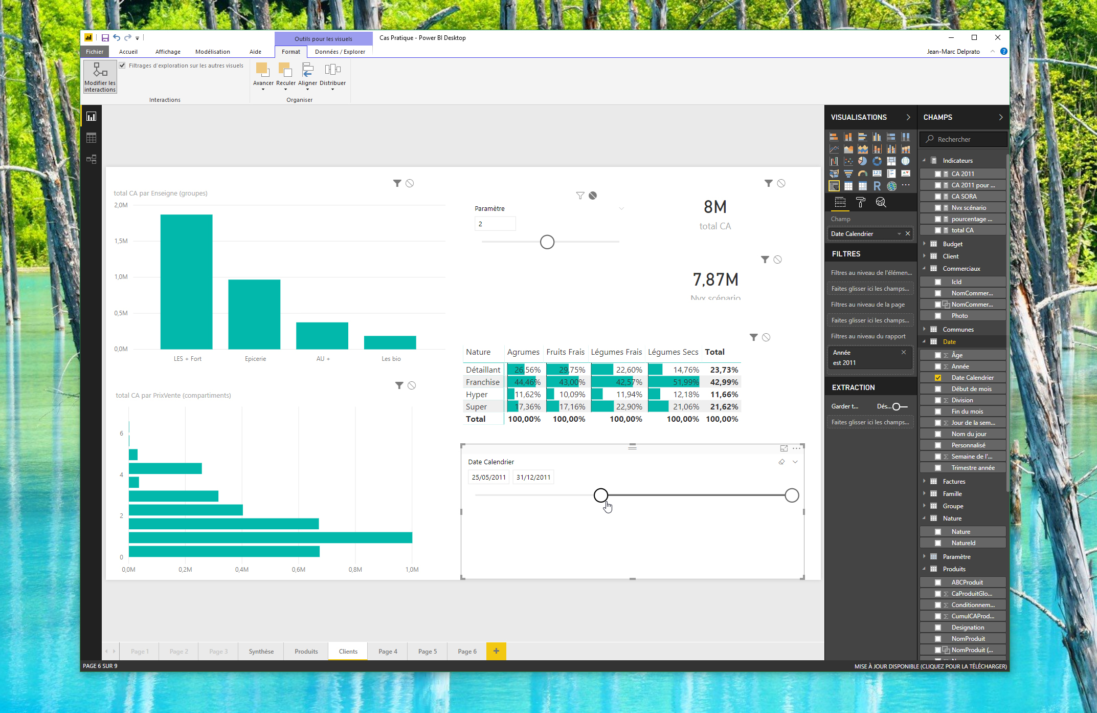This screenshot has width=1097, height=713.
Task: Add a new page with plus button
Action: (496, 651)
